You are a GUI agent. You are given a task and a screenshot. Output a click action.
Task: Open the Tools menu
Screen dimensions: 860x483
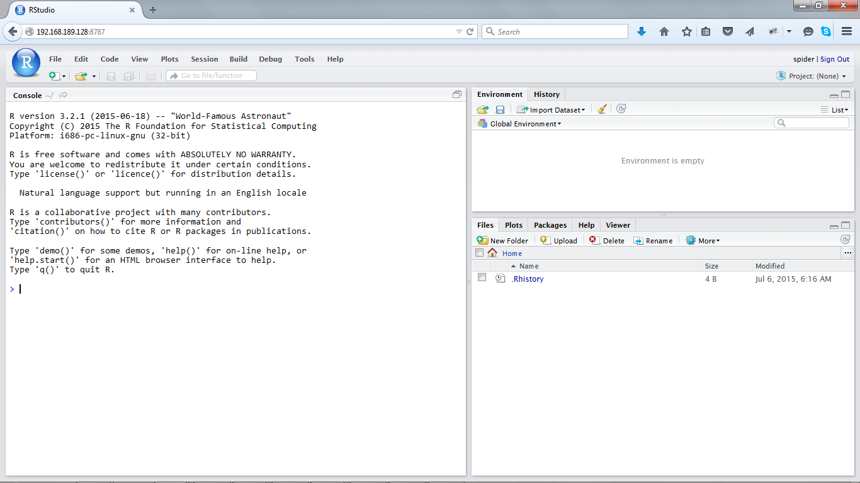click(305, 59)
